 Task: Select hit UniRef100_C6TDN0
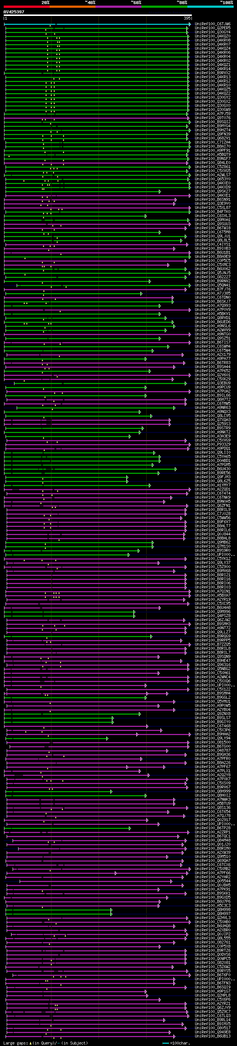(213, 298)
